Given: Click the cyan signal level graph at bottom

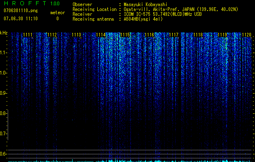Looking at the screenshot, I should [130, 161].
